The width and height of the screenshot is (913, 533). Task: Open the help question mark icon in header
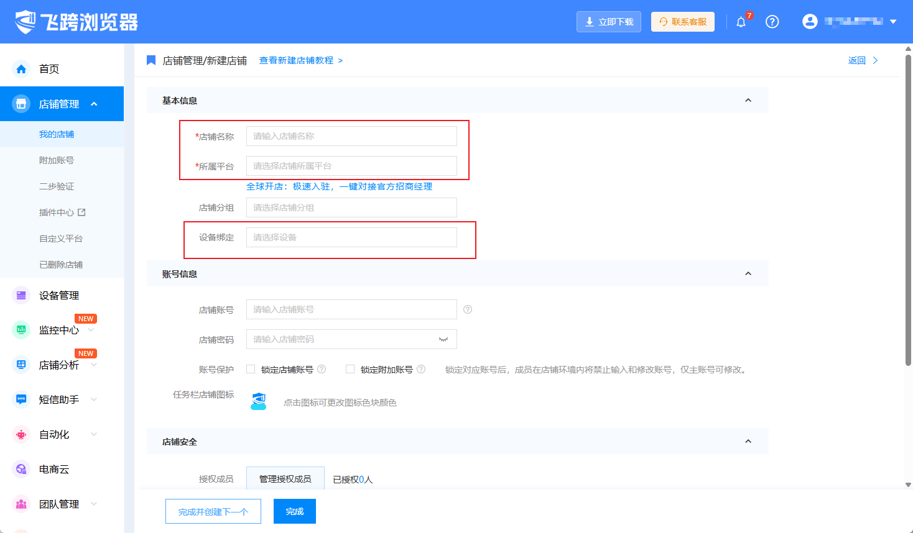coord(772,22)
